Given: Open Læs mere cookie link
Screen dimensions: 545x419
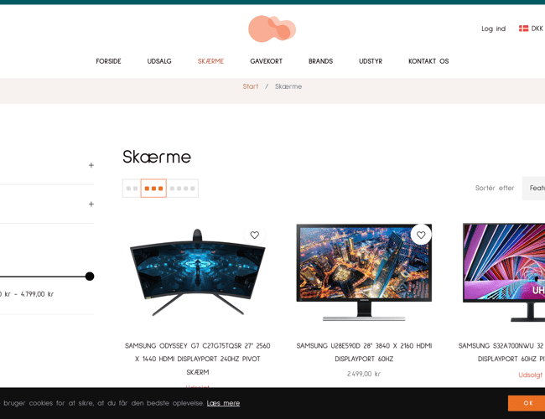Looking at the screenshot, I should [x=223, y=403].
